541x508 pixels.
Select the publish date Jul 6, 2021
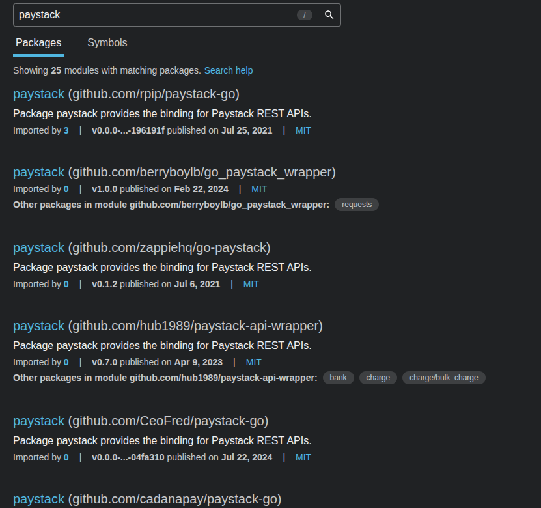[197, 284]
